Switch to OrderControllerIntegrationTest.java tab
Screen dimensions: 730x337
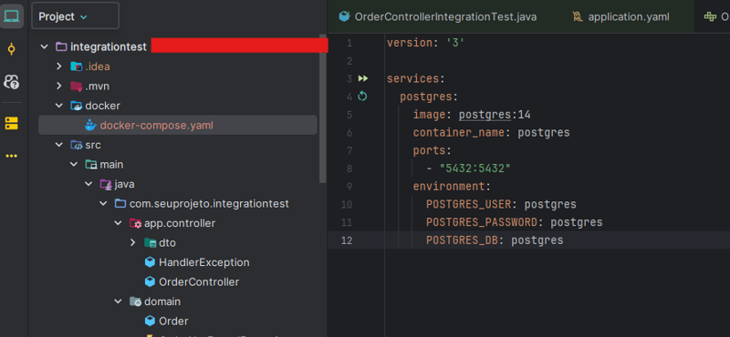438,17
